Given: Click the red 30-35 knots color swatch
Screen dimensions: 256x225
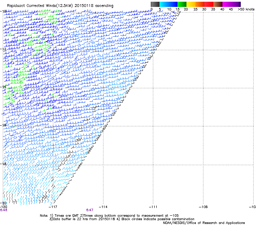Looking at the screenshot, I should coord(209,4).
